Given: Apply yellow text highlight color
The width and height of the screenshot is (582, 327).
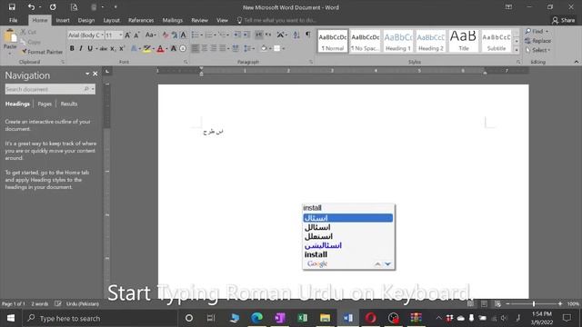Looking at the screenshot, I should coord(147,48).
